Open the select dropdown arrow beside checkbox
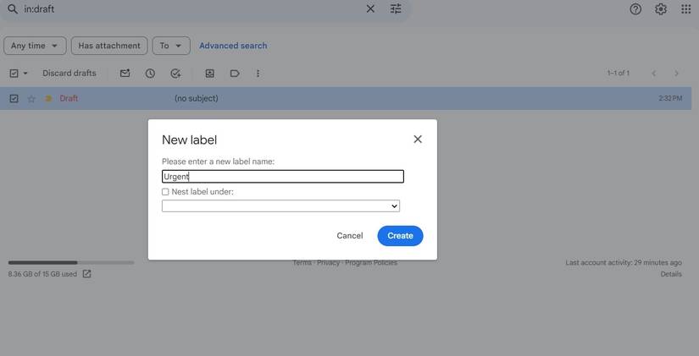This screenshot has width=699, height=356. 25,74
